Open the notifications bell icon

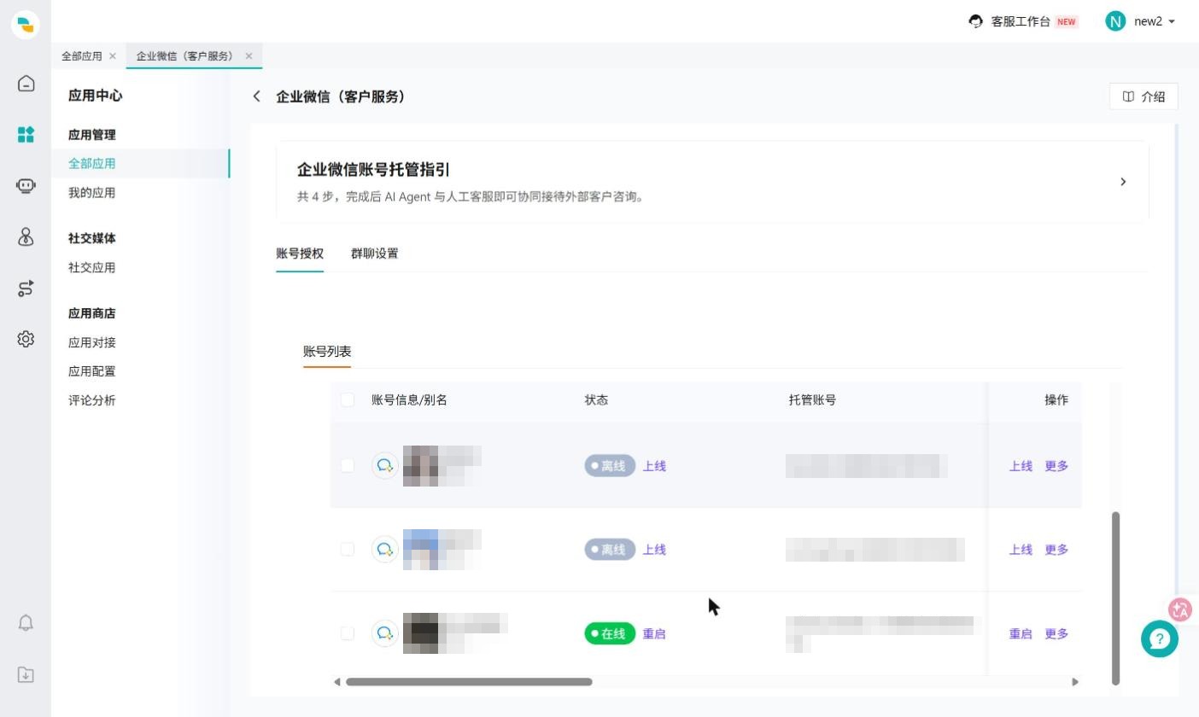tap(26, 623)
